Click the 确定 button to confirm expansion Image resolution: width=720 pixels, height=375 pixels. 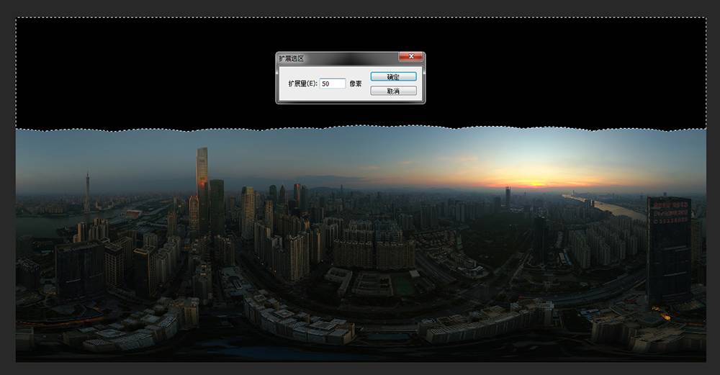393,76
